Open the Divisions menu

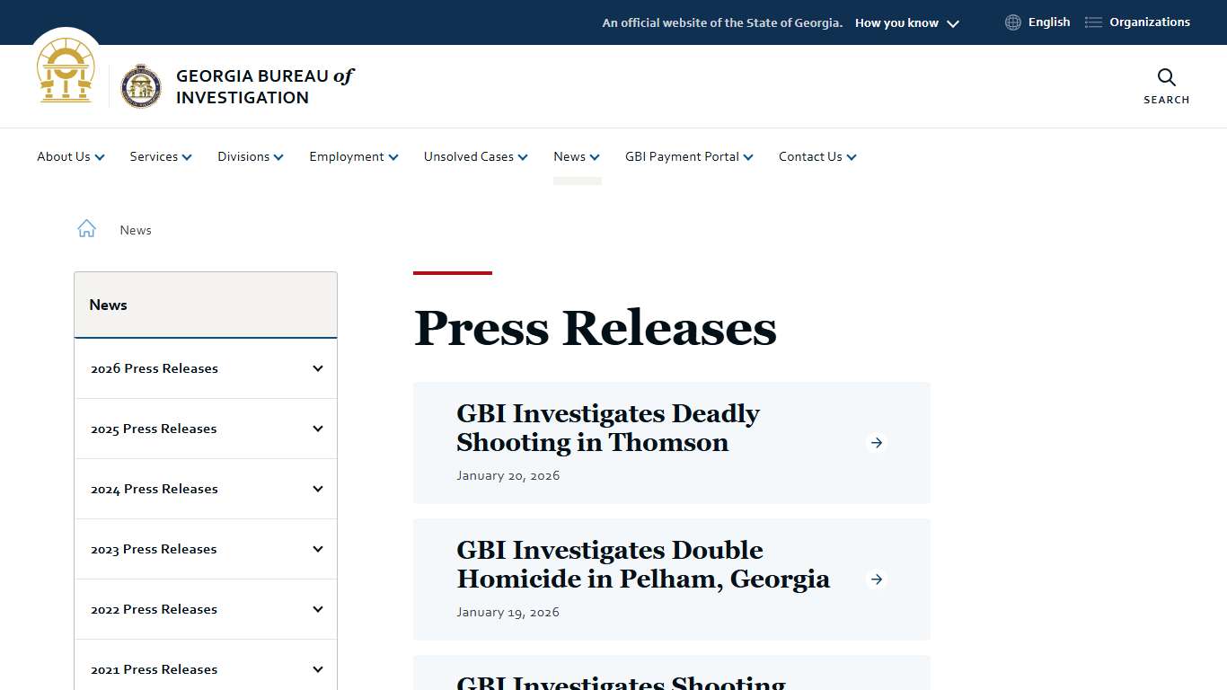pos(250,156)
